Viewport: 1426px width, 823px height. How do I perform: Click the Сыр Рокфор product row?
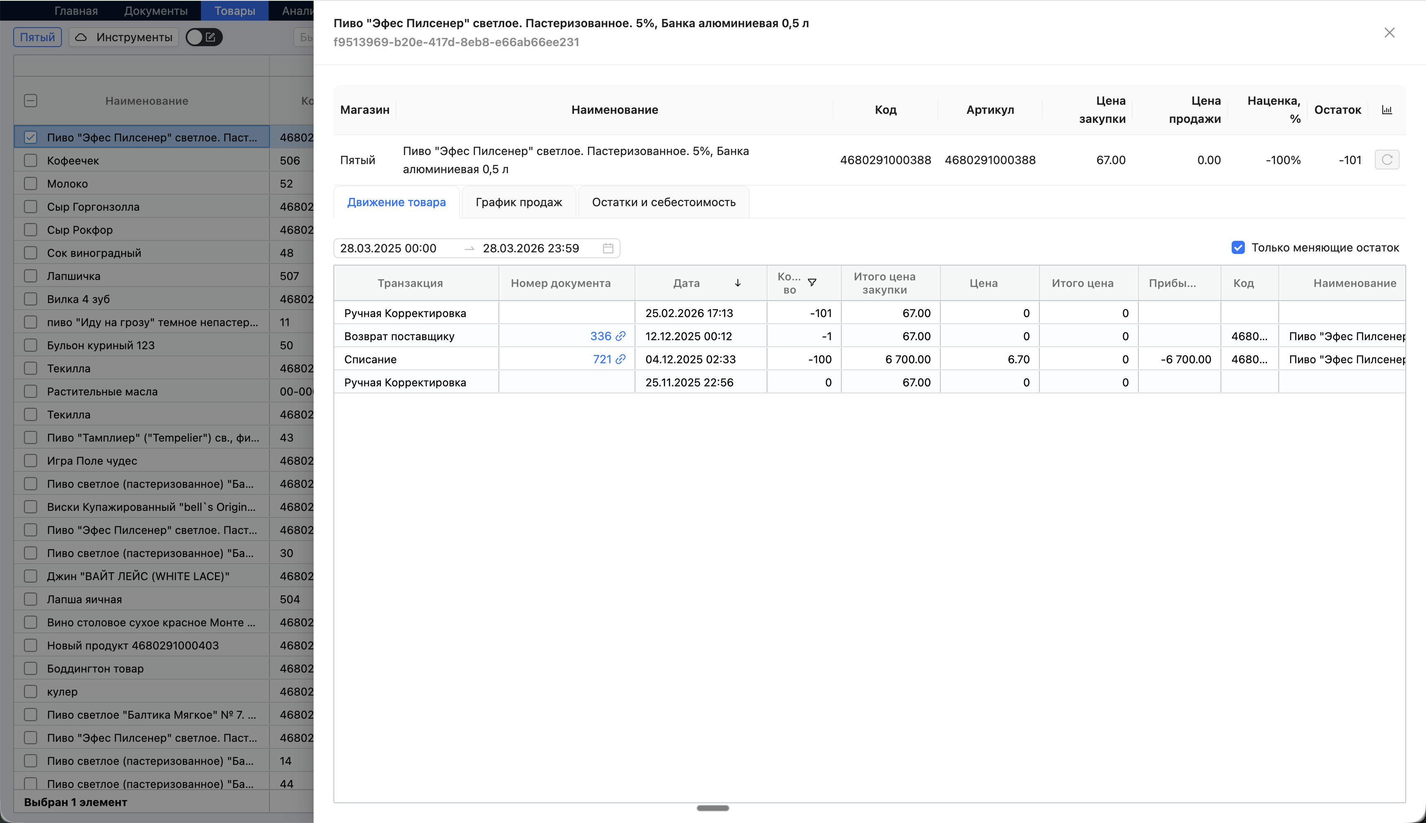(163, 230)
